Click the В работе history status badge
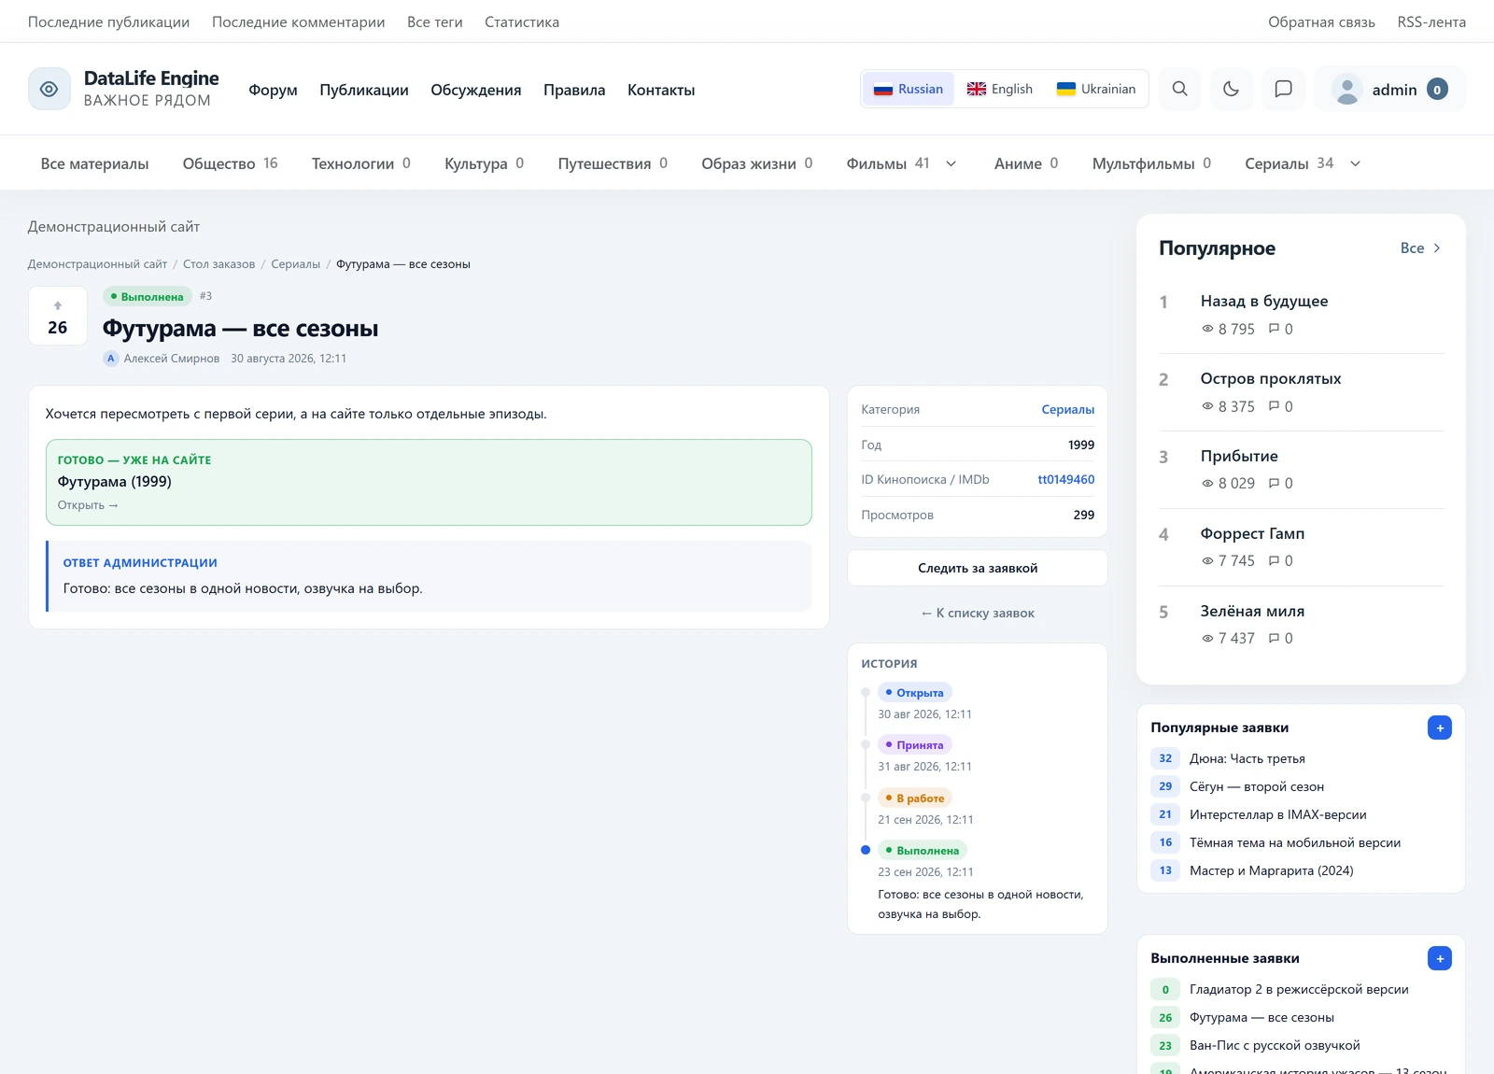 click(x=915, y=798)
